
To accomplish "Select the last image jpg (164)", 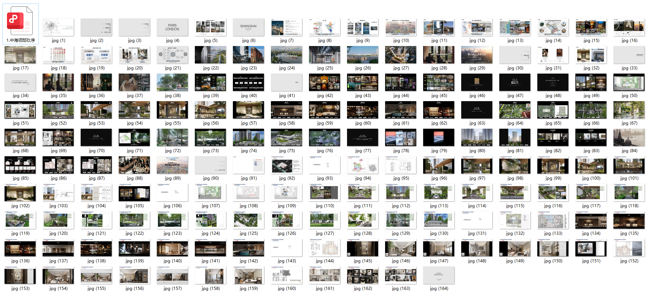I will pyautogui.click(x=439, y=276).
